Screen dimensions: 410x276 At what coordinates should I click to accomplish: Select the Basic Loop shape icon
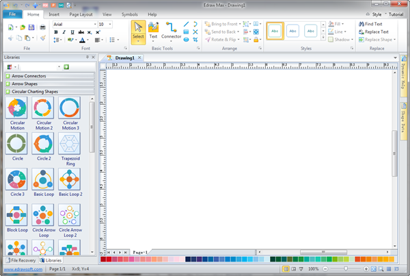tap(45, 179)
